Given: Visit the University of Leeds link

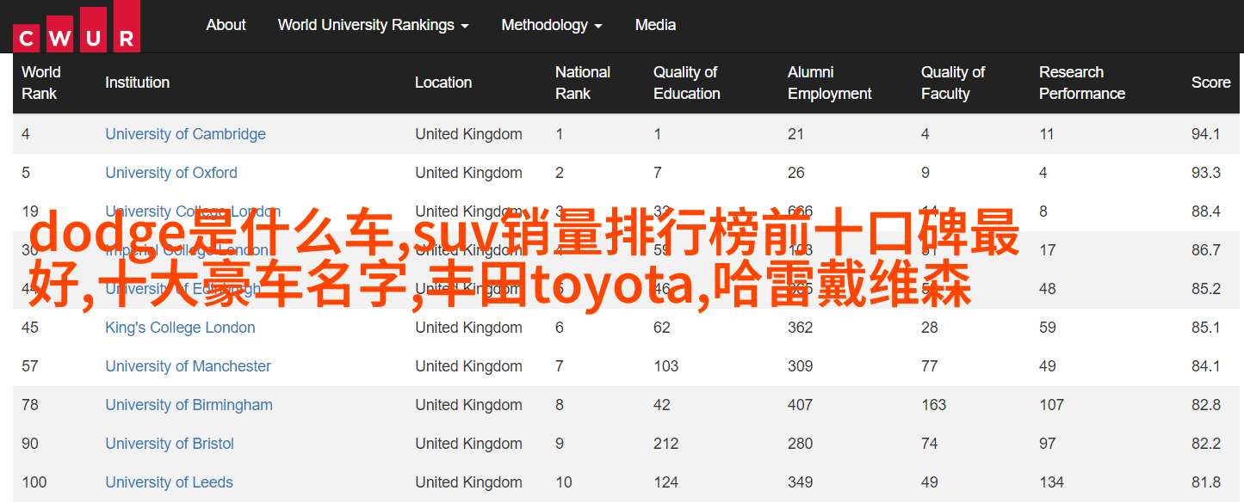Looking at the screenshot, I should coord(169,482).
